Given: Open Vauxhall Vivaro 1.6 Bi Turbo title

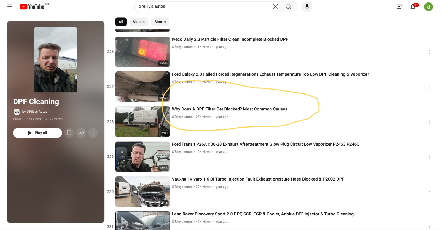Looking at the screenshot, I should 258,179.
